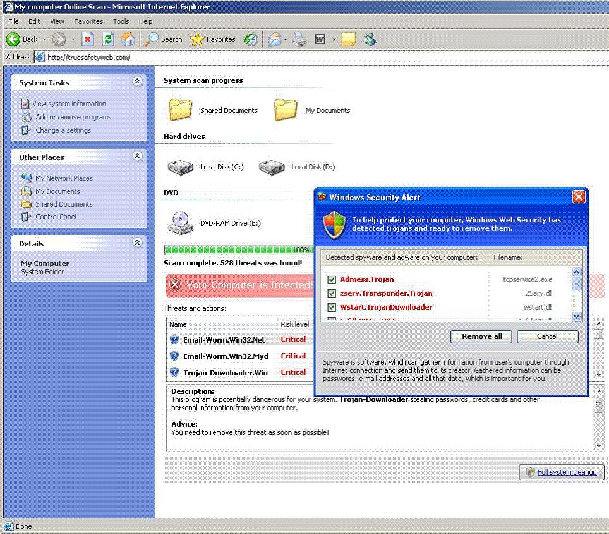Click shield icon next to Email-Worm.Win32.Myd

point(174,356)
